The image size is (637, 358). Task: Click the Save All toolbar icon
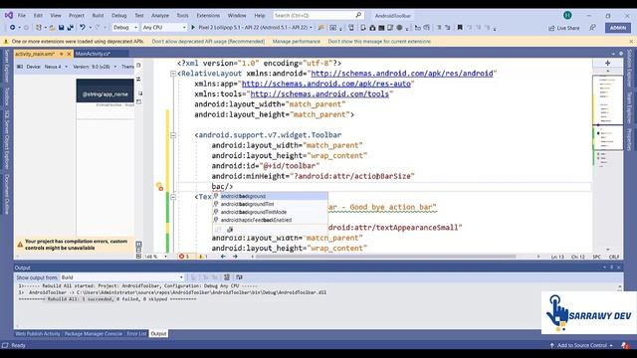point(70,28)
